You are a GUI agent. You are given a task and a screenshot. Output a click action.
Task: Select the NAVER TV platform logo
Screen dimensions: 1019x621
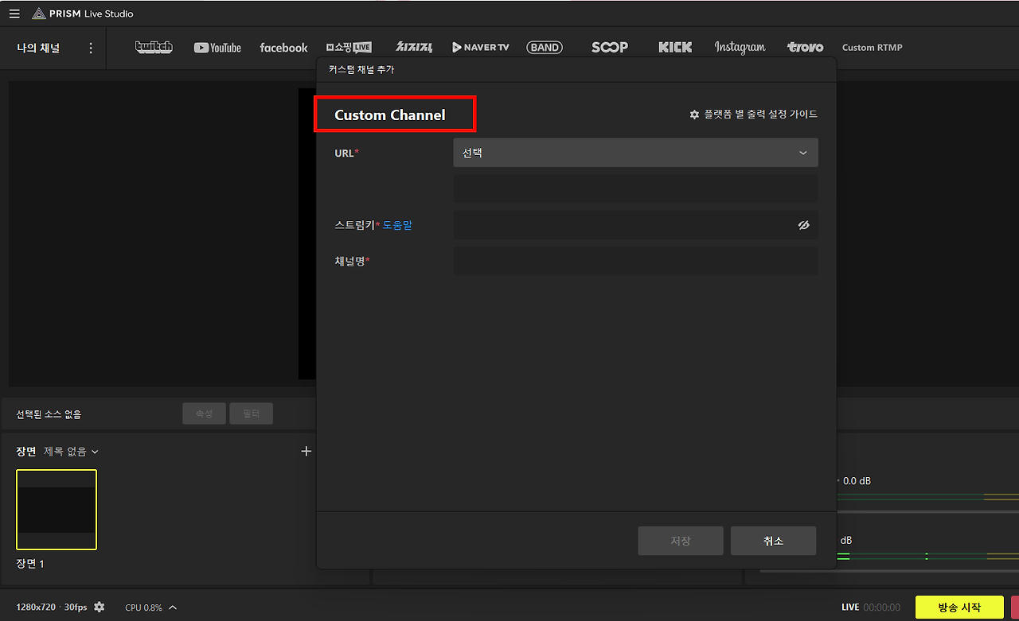480,48
